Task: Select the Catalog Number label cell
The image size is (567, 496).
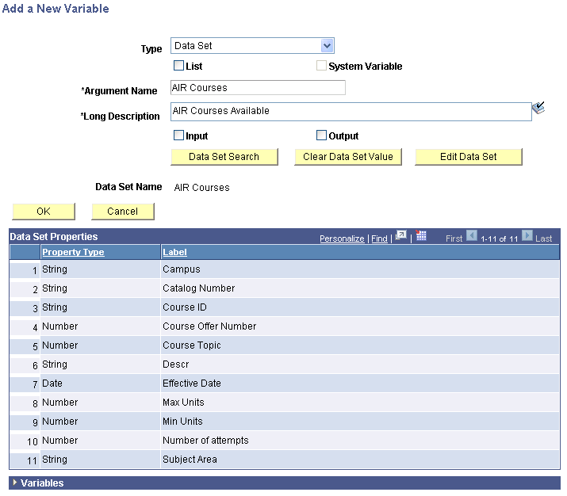Action: point(360,288)
